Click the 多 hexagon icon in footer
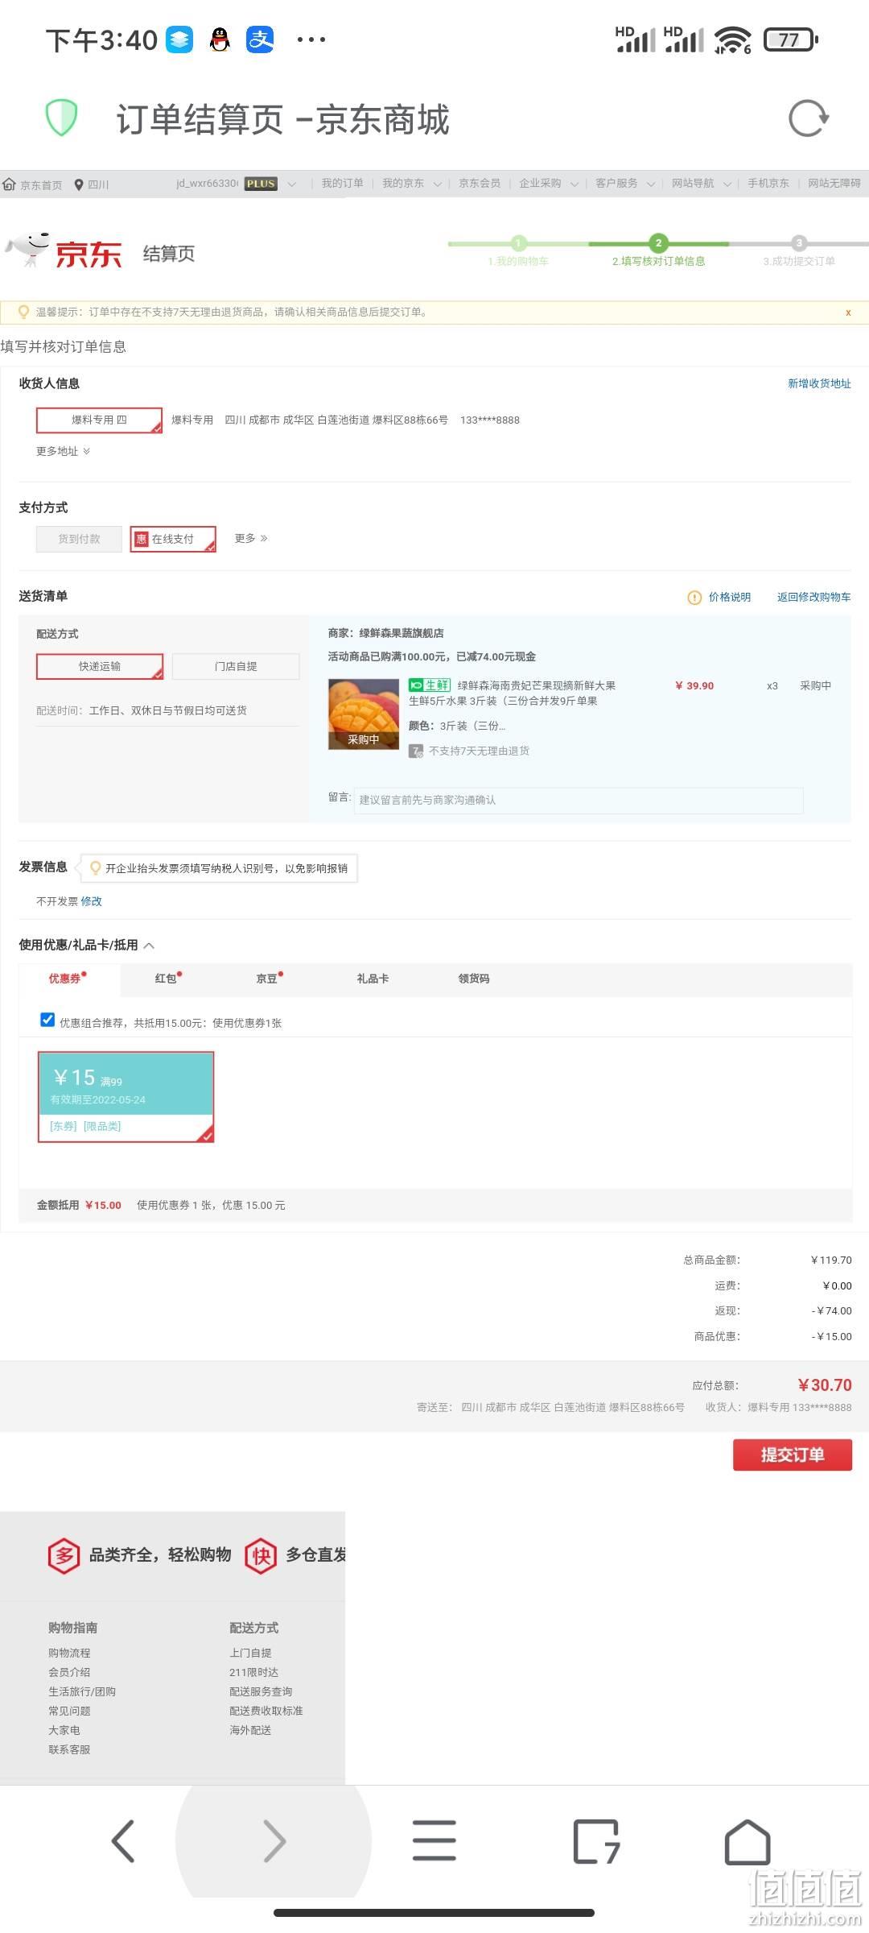This screenshot has width=869, height=1933. pos(64,1555)
